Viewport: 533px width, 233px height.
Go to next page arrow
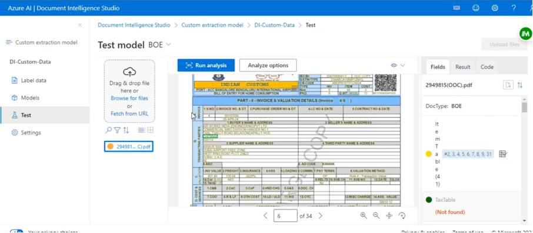[x=320, y=216]
